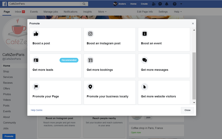This screenshot has height=139, width=222.
Task: Click the Get more leads contact card icon
Action: 36,60
